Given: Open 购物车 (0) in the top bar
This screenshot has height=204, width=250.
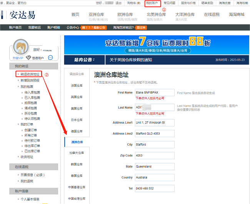Looking at the screenshot, I should (x=134, y=3).
